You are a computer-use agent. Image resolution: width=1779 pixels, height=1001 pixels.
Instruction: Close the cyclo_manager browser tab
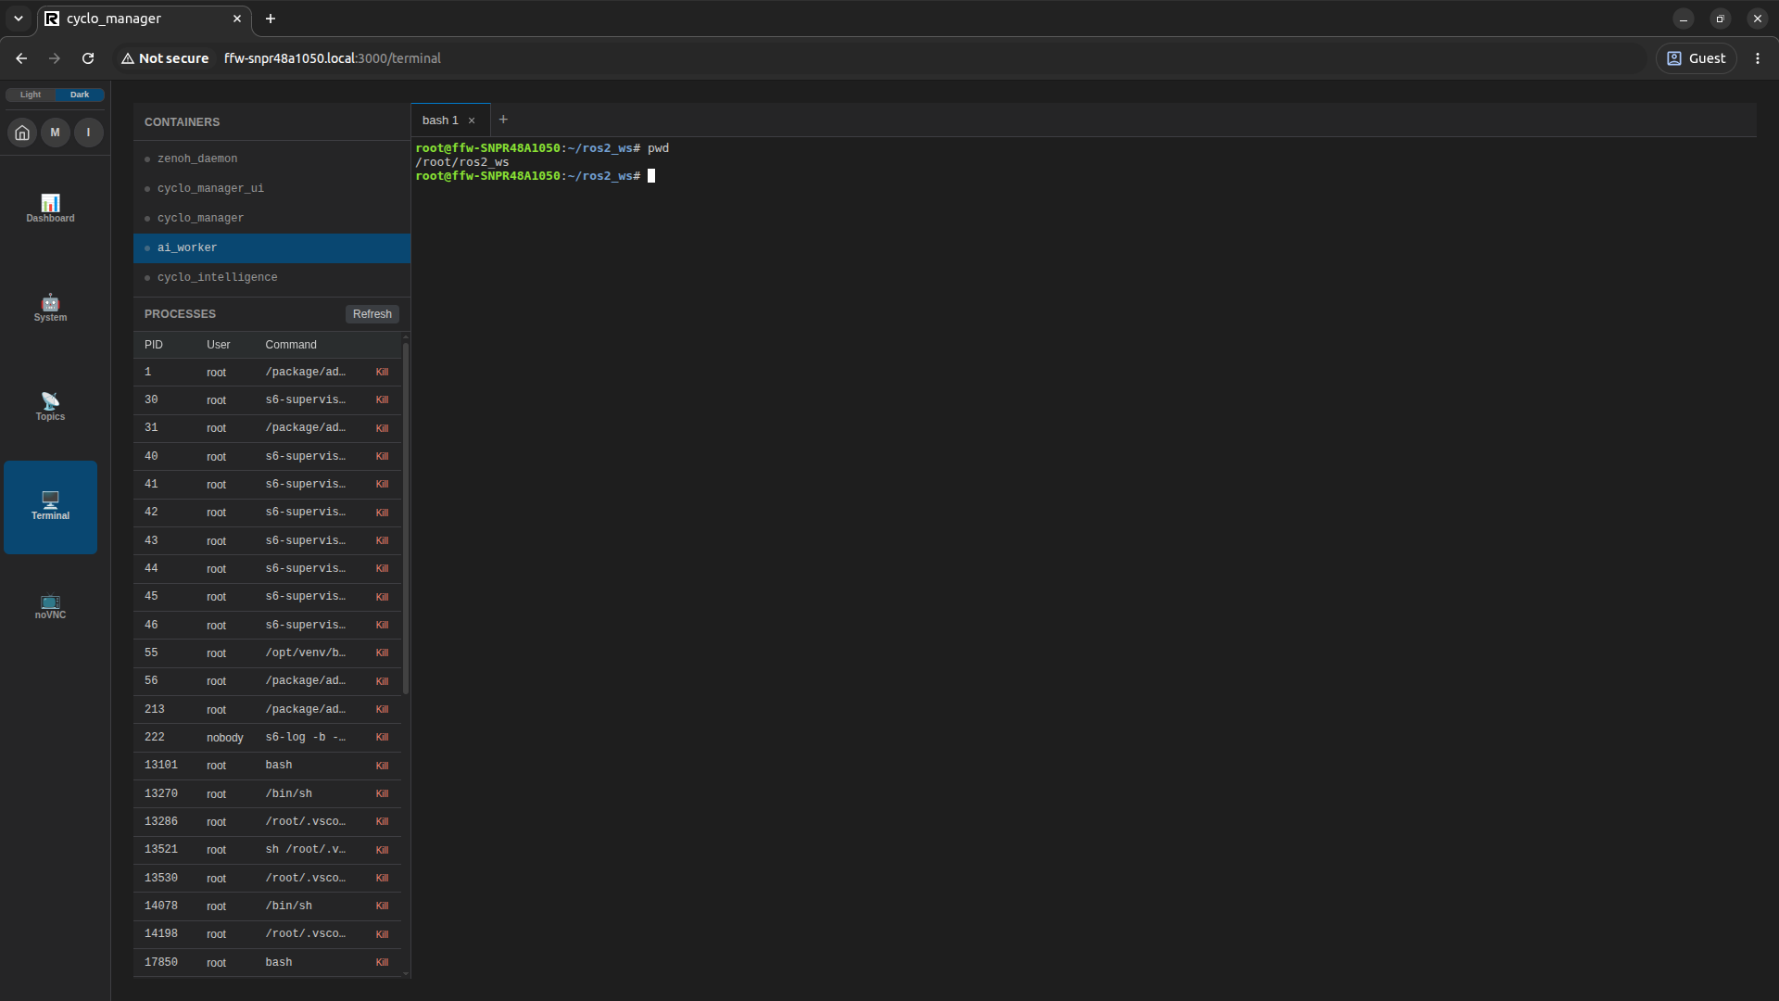point(237,19)
